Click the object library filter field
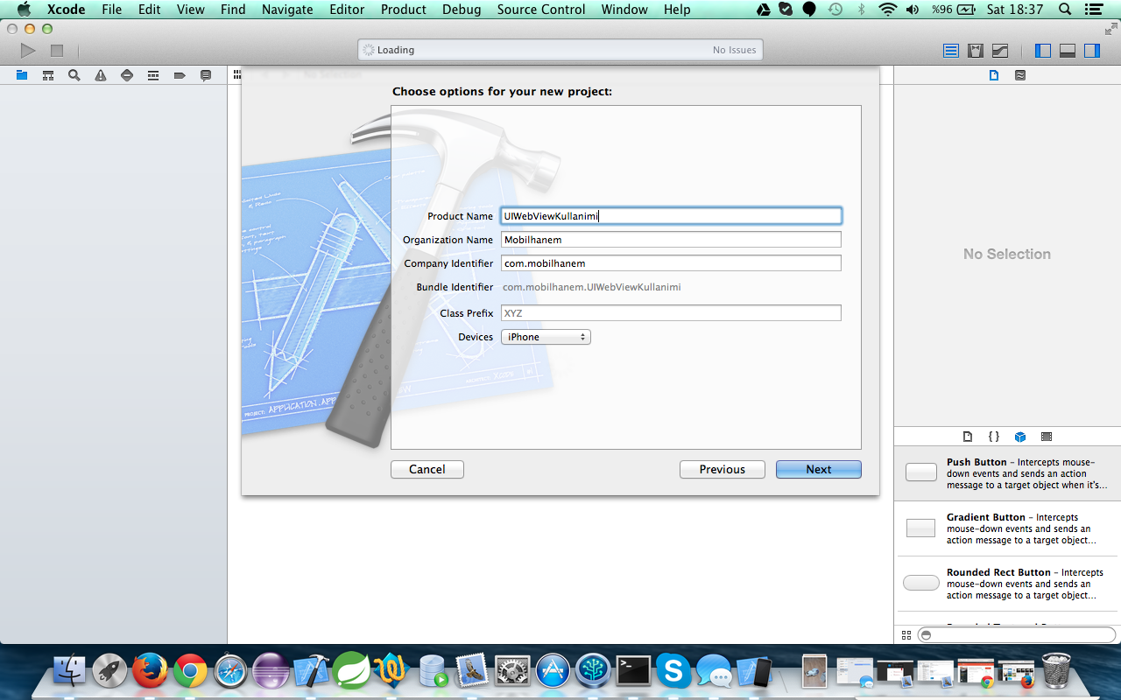 (1017, 635)
